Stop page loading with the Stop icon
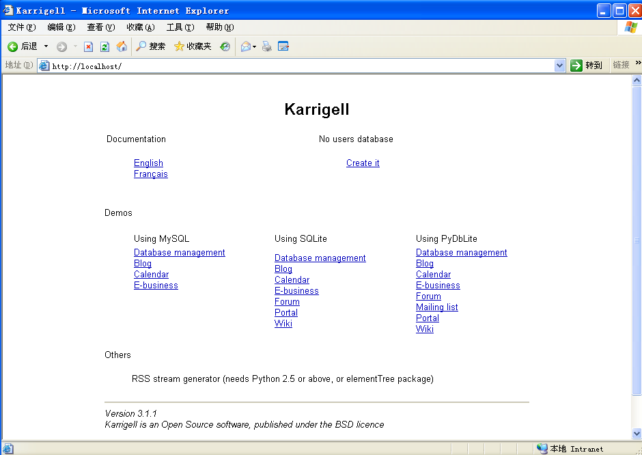This screenshot has height=455, width=642. [x=88, y=46]
